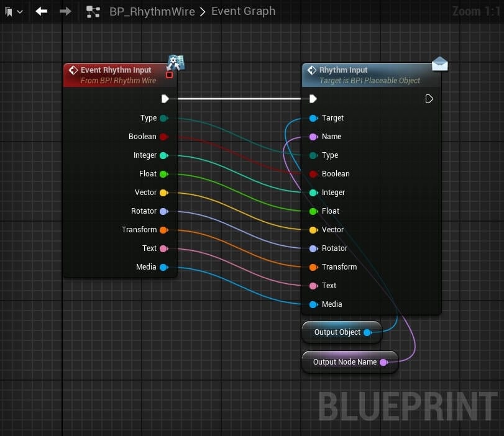504x436 pixels.
Task: Open the Event Graph breadcrumb
Action: click(x=243, y=11)
